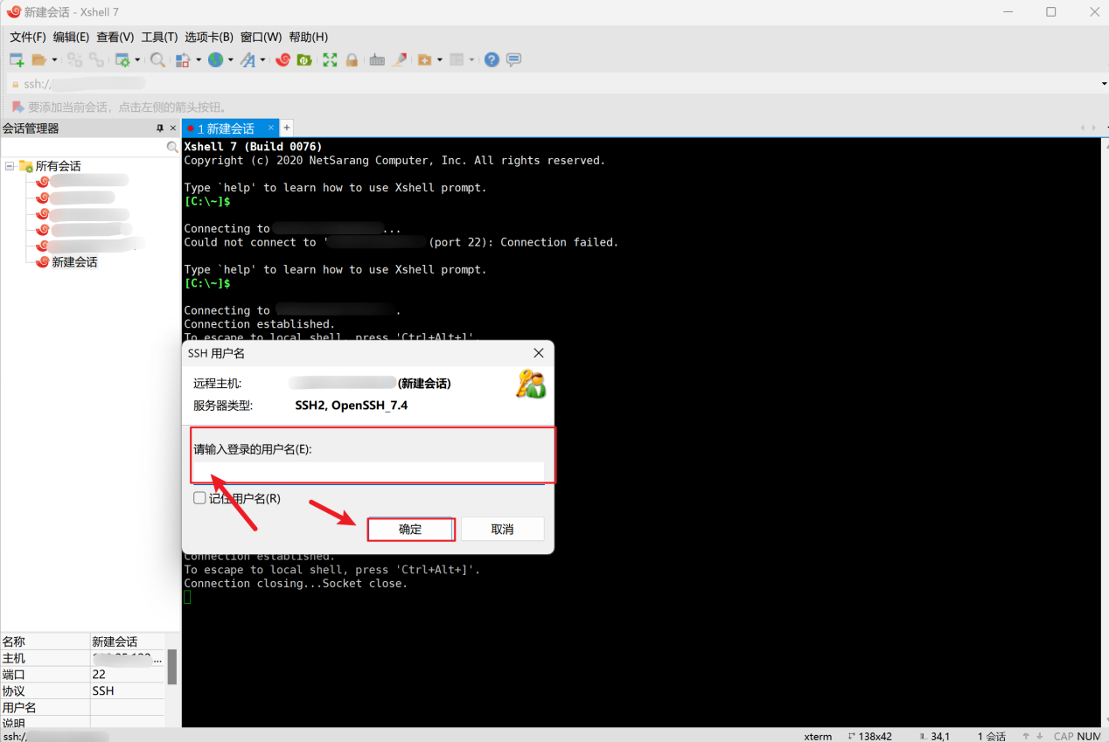Select 新建会话 in the session tree
1109x742 pixels.
[74, 261]
